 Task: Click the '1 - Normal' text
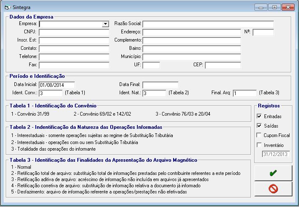click(21, 167)
